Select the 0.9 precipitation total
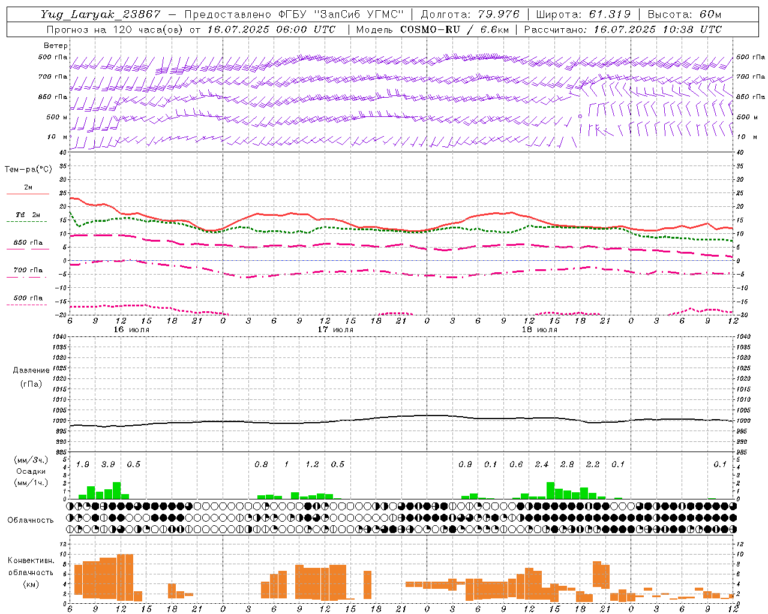This screenshot has height=614, width=768. point(465,465)
